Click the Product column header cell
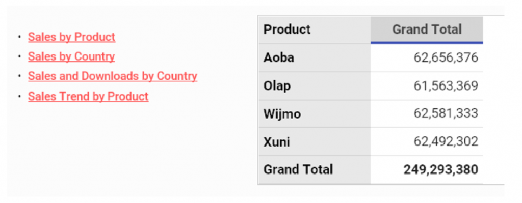Screen dimensions: 522x203 [x=314, y=30]
